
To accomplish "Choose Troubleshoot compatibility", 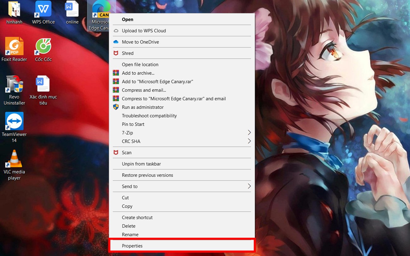I will coord(182,116).
